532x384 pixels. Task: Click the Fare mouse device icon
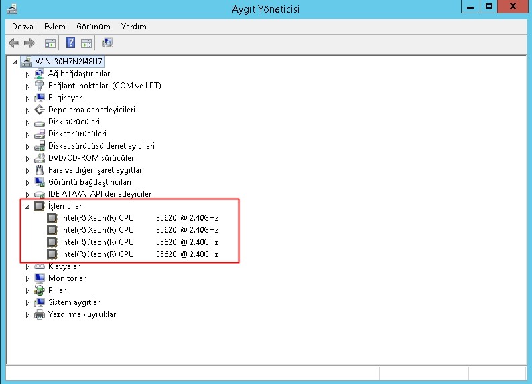[40, 170]
